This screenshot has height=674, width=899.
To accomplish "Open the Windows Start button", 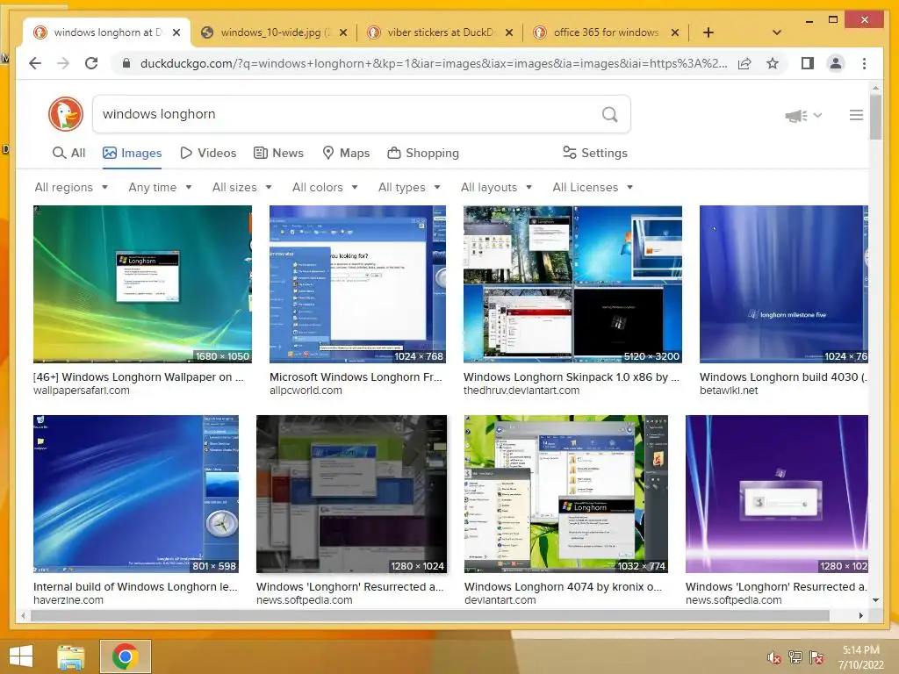I will coord(21,656).
